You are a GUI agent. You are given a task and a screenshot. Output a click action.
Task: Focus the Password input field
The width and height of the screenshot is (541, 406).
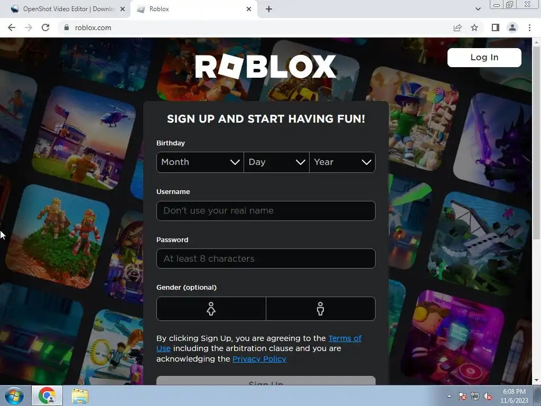(266, 259)
